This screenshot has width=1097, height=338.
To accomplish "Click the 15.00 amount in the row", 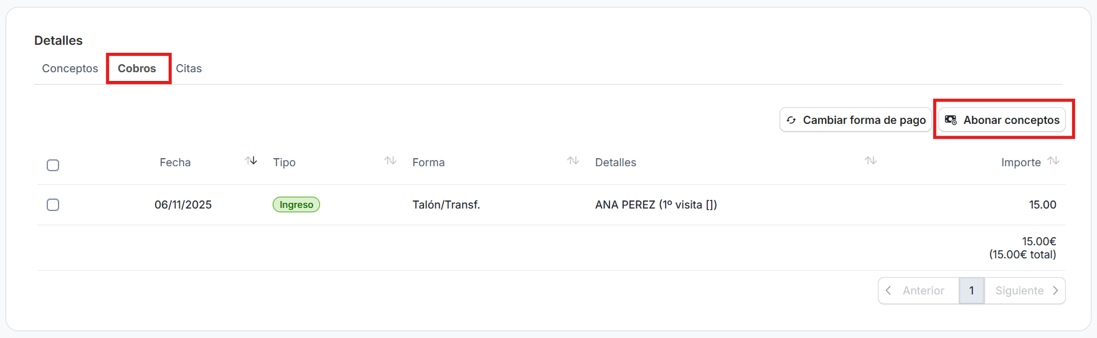I will (x=1042, y=205).
